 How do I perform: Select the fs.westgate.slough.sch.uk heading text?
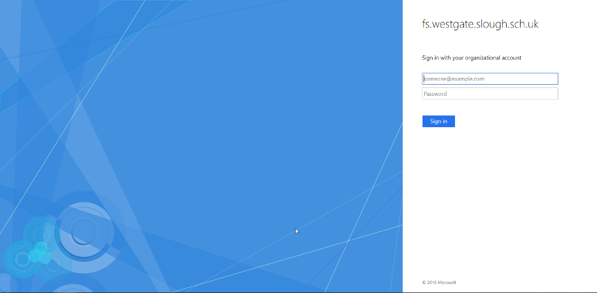[x=480, y=24]
